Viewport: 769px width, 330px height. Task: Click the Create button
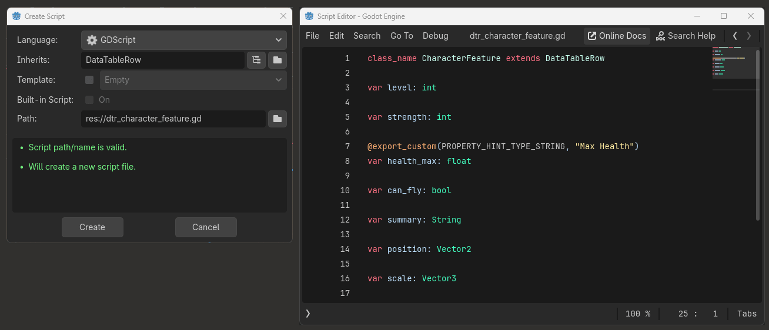92,227
